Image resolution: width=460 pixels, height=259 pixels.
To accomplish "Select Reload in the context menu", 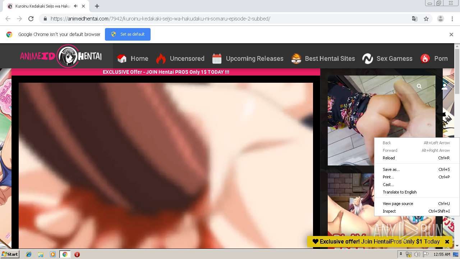I will tap(417, 158).
